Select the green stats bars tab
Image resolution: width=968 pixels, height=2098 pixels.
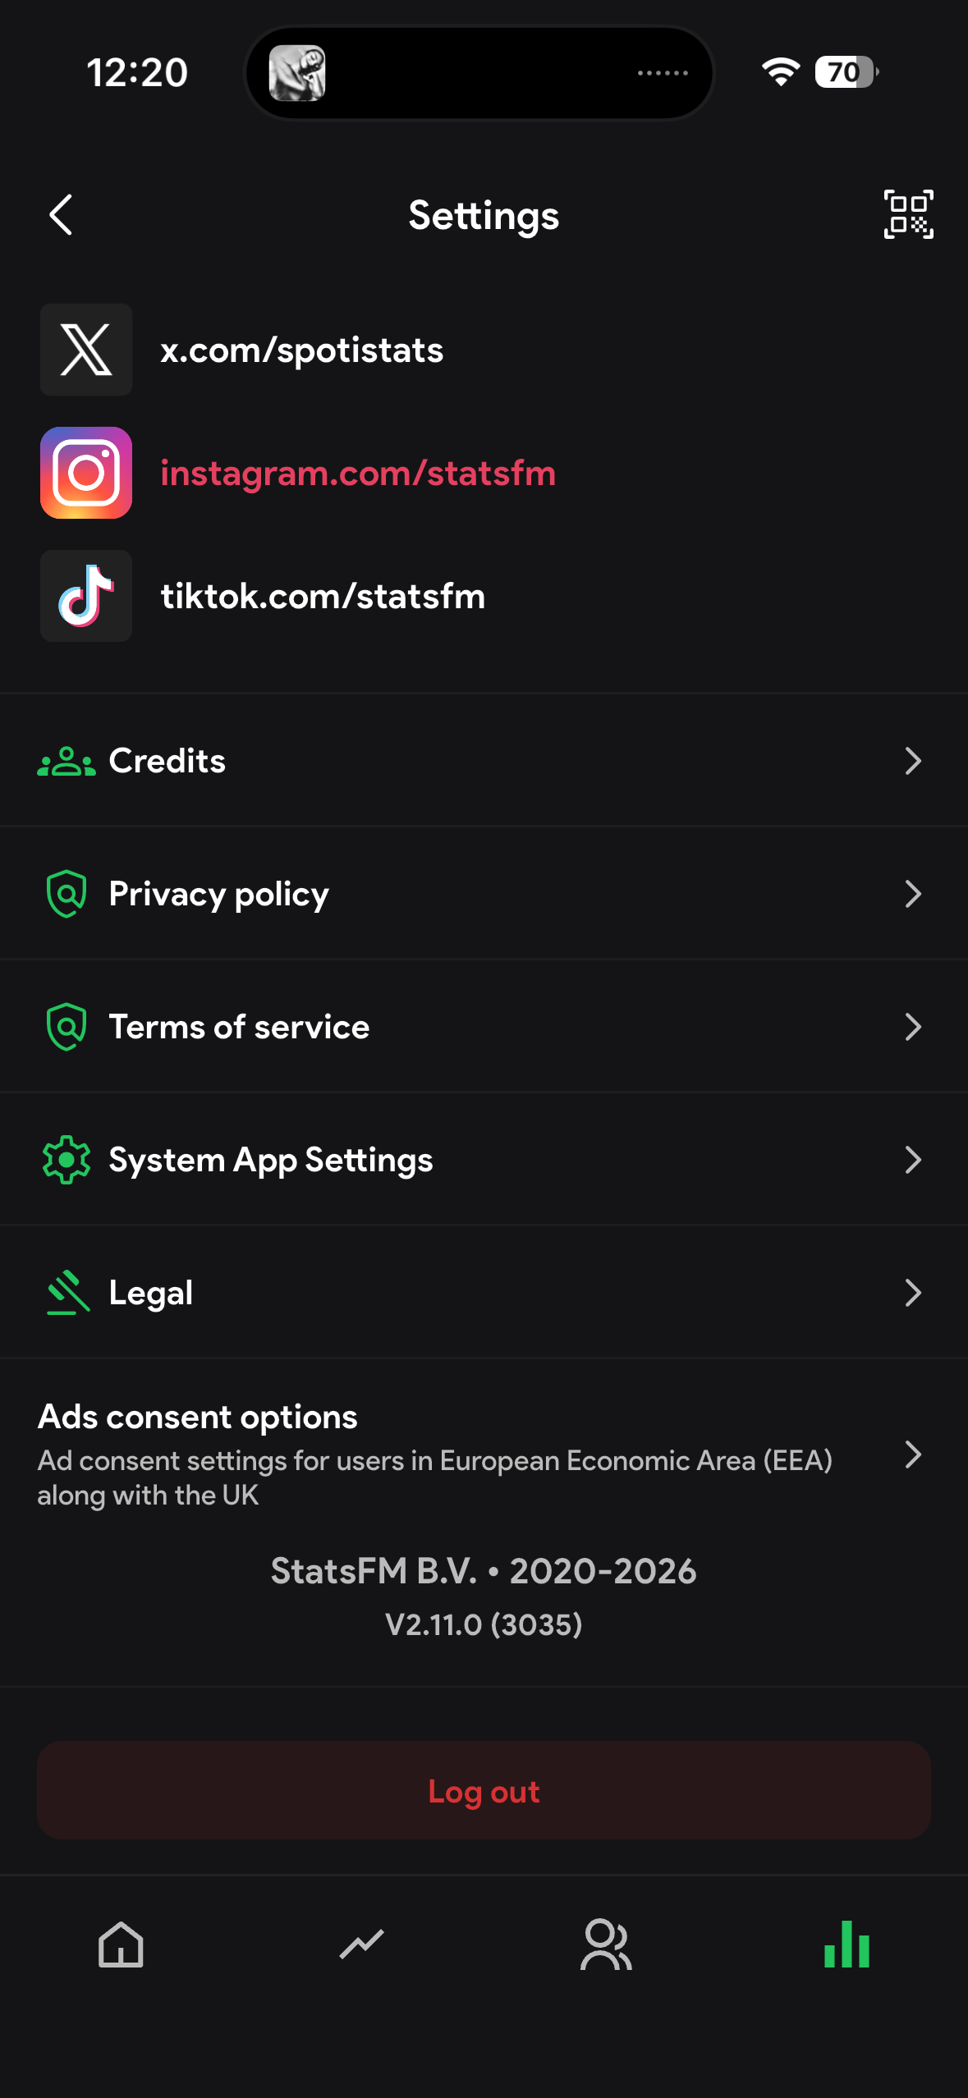click(x=847, y=1945)
